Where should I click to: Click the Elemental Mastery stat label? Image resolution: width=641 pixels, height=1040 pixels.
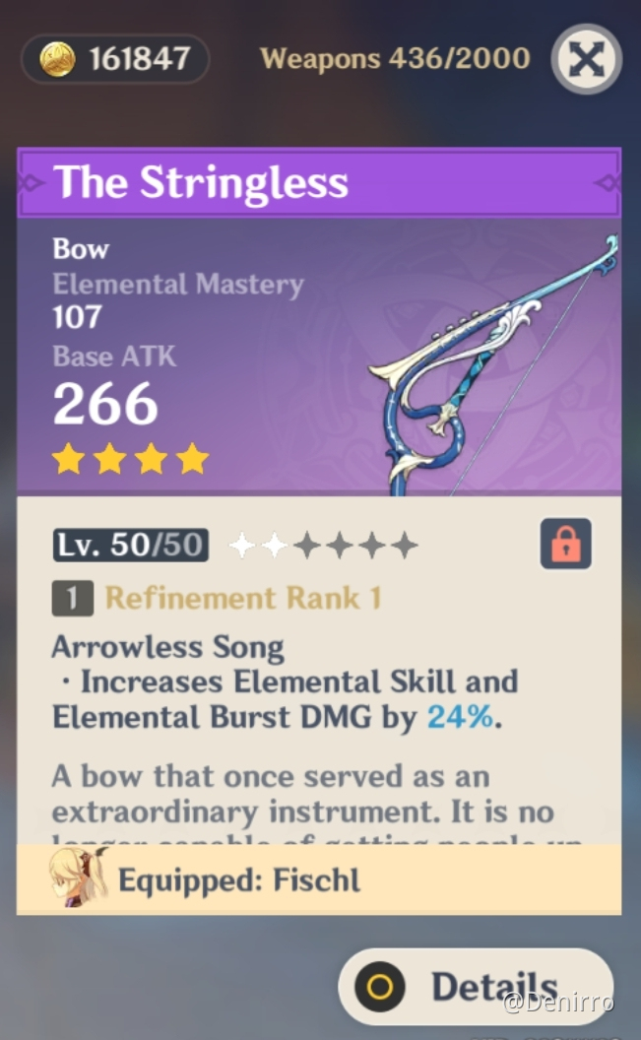coord(178,284)
